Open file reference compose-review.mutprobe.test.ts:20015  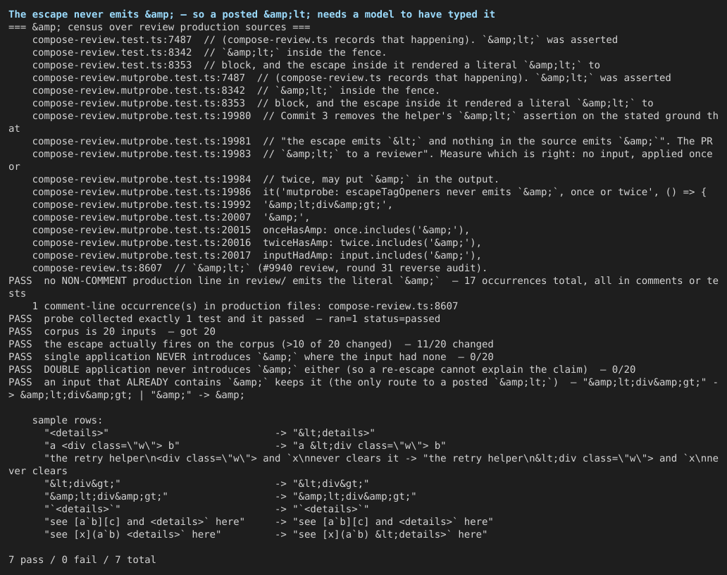point(142,230)
